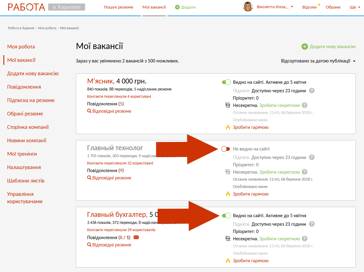Open the Главный бухгалтер vacancy title link
Viewport: 364px width, 272px height.
(x=117, y=214)
